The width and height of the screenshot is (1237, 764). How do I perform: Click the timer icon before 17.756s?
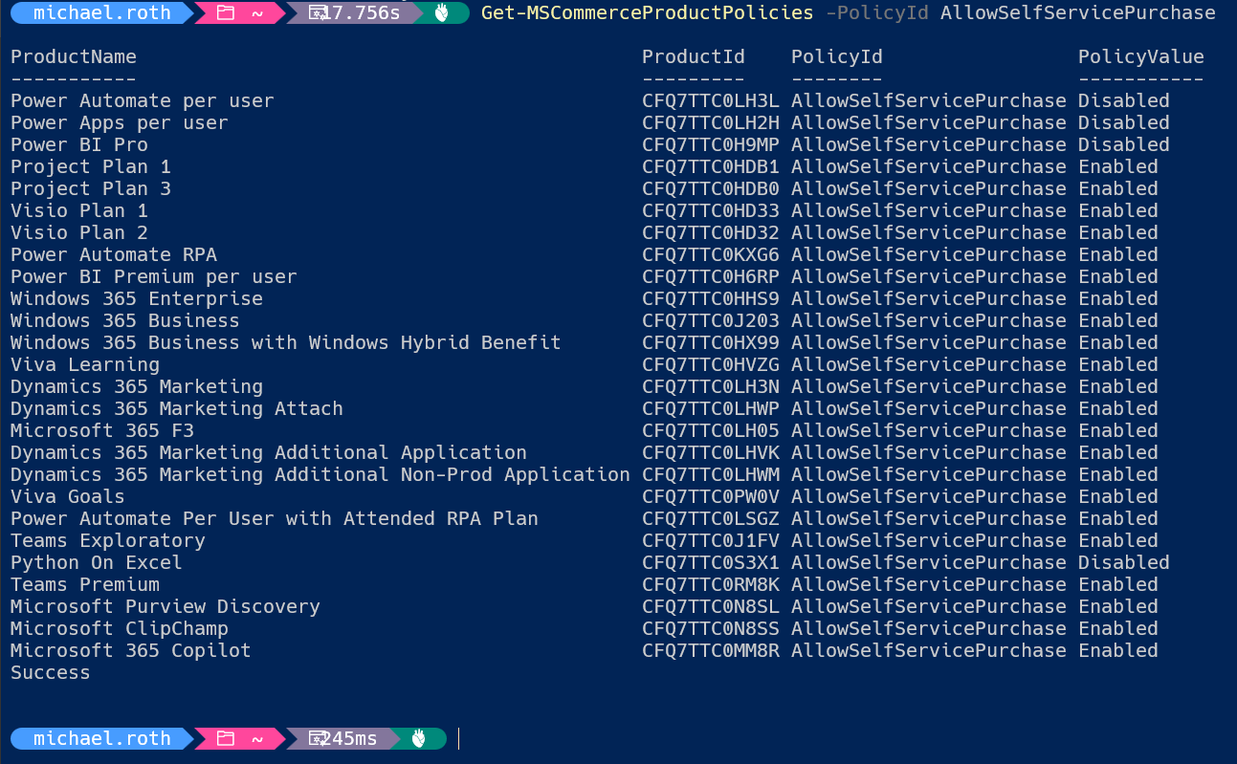(x=318, y=13)
